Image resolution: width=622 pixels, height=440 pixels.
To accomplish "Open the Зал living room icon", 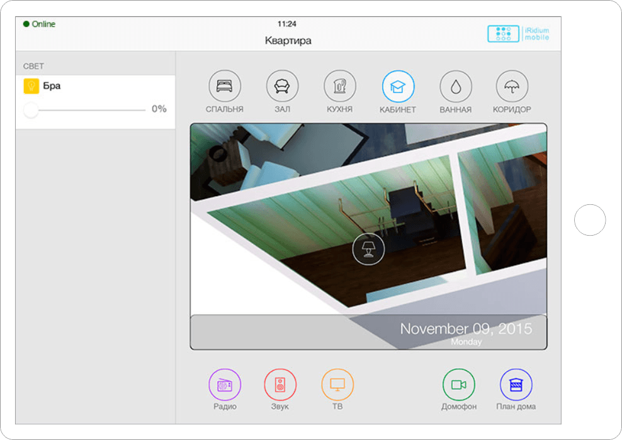I will click(282, 87).
